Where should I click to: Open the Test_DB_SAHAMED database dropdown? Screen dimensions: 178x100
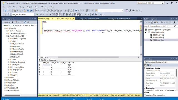pos(33,14)
